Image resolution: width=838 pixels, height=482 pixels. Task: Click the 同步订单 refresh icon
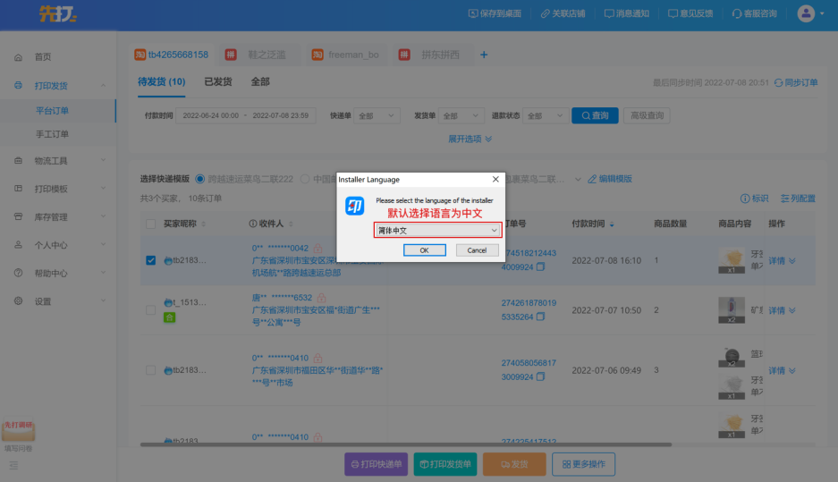[x=777, y=82]
